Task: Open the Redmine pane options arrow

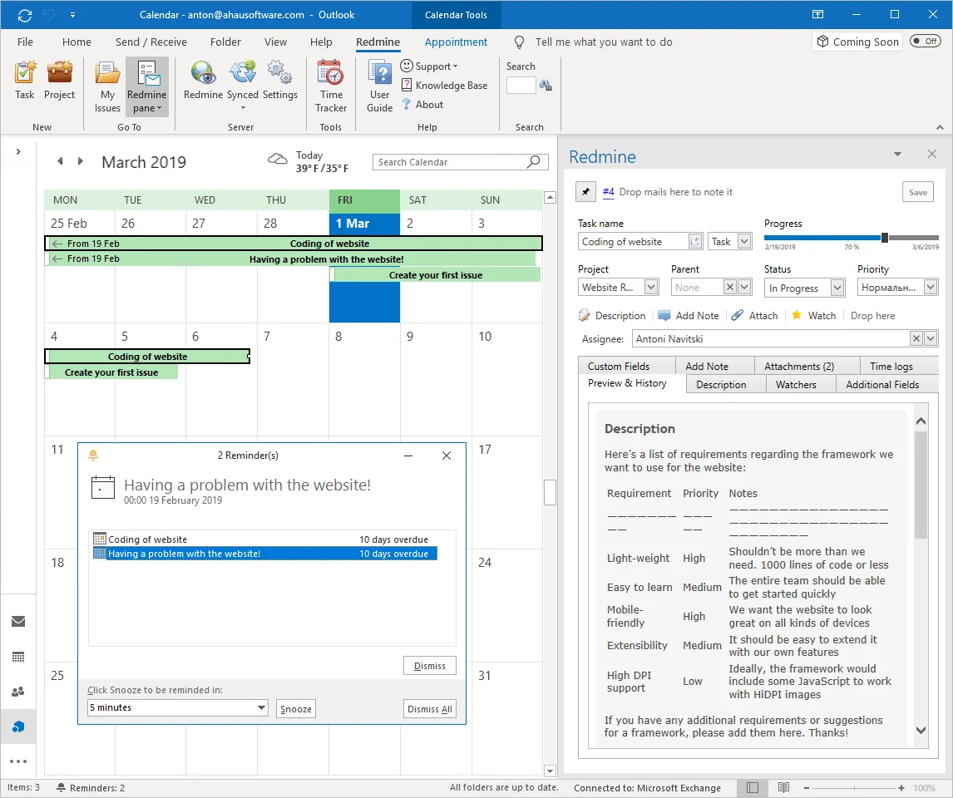Action: point(897,155)
